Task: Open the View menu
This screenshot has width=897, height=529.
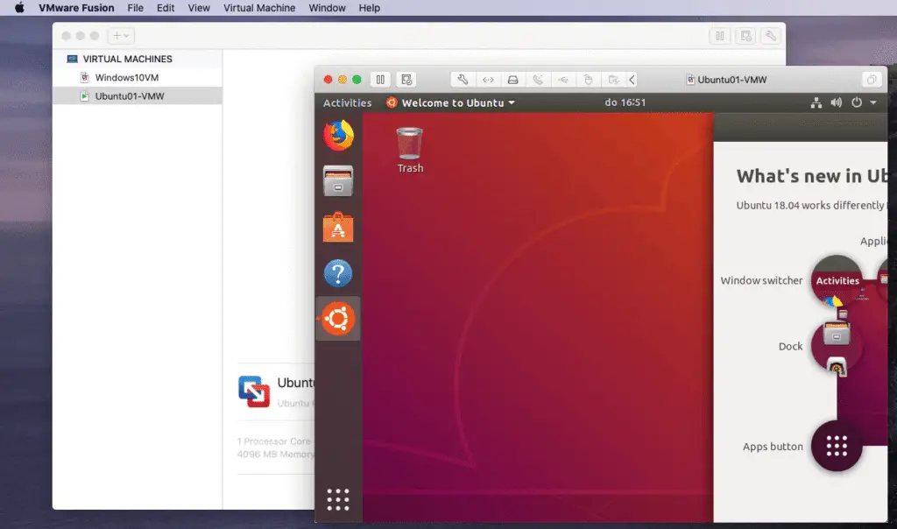Action: (199, 8)
